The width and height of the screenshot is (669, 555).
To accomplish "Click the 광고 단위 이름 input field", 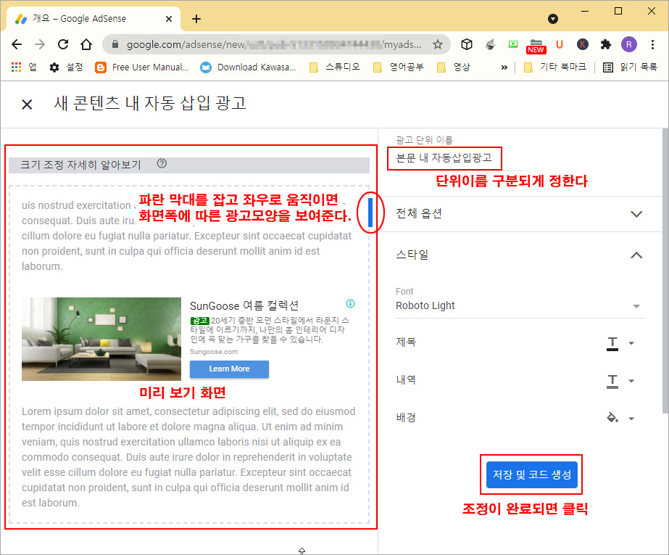I will point(444,157).
